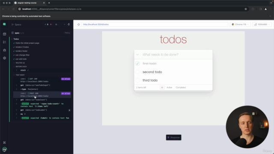Image resolution: width=274 pixels, height=154 pixels.
Task: Click assert '3 items left' command
Action: (x=42, y=105)
